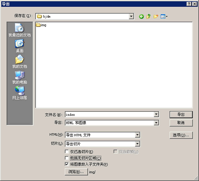Enable 仅已选切片 checkbox
The height and width of the screenshot is (181, 199).
[x=67, y=151]
